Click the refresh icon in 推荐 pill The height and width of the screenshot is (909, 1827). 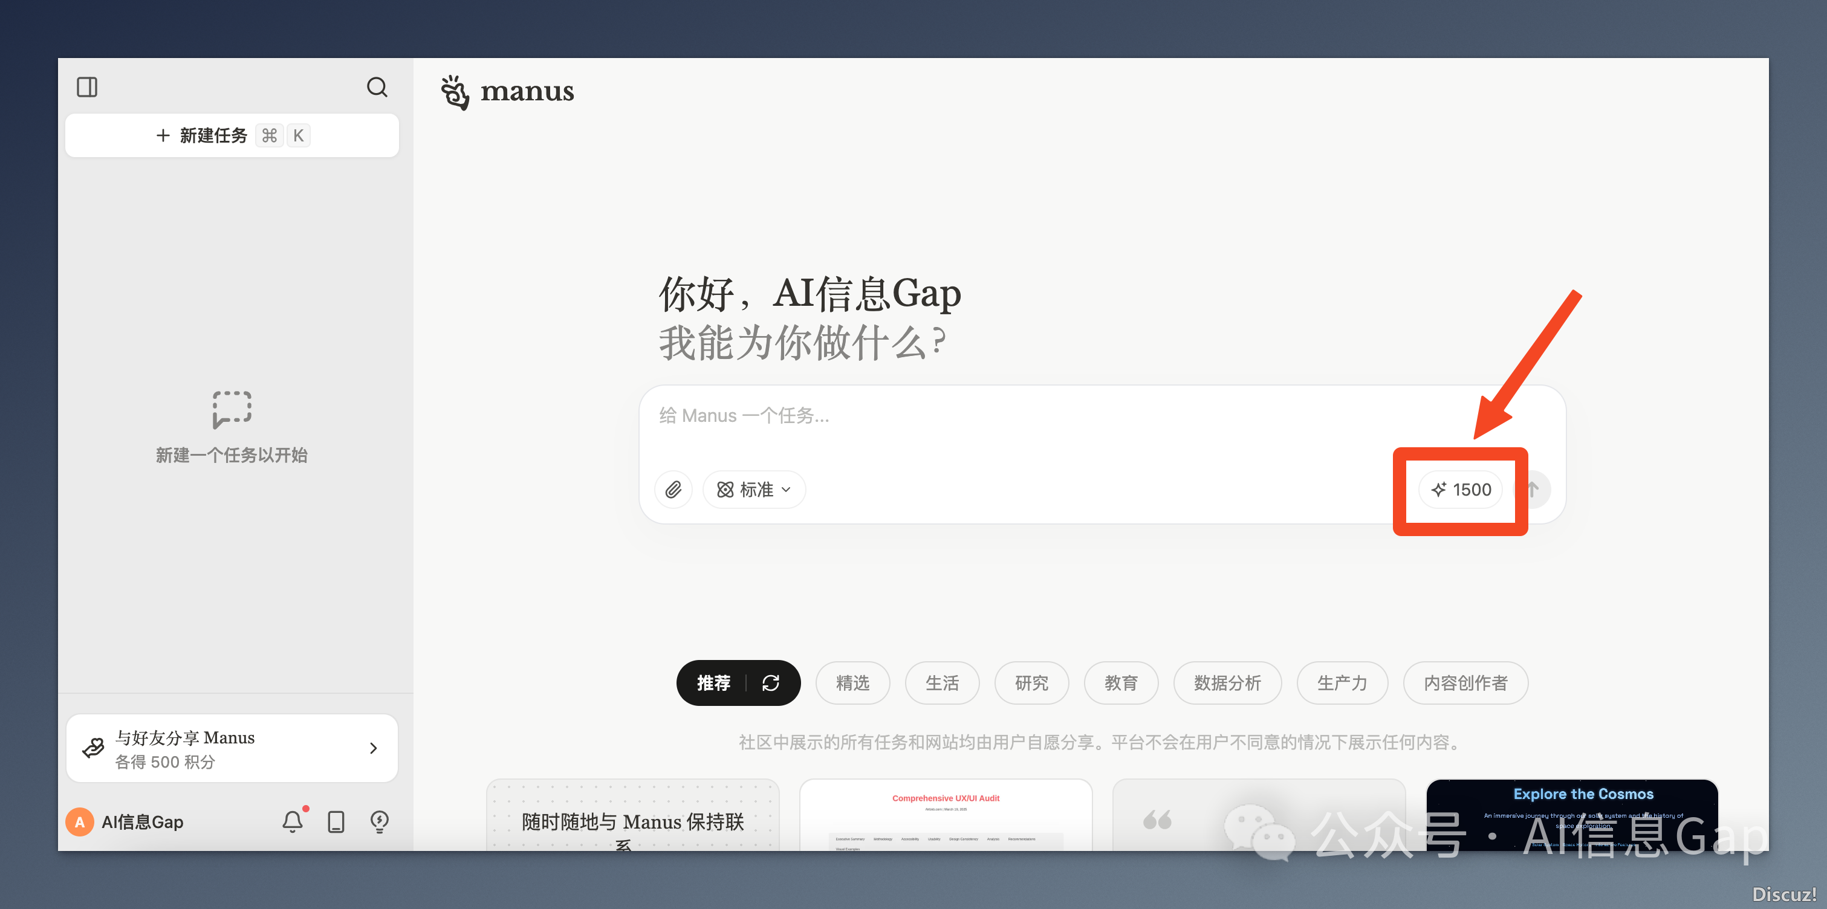(771, 683)
